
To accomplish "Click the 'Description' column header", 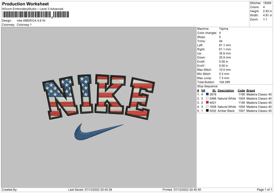I will pos(226,91).
